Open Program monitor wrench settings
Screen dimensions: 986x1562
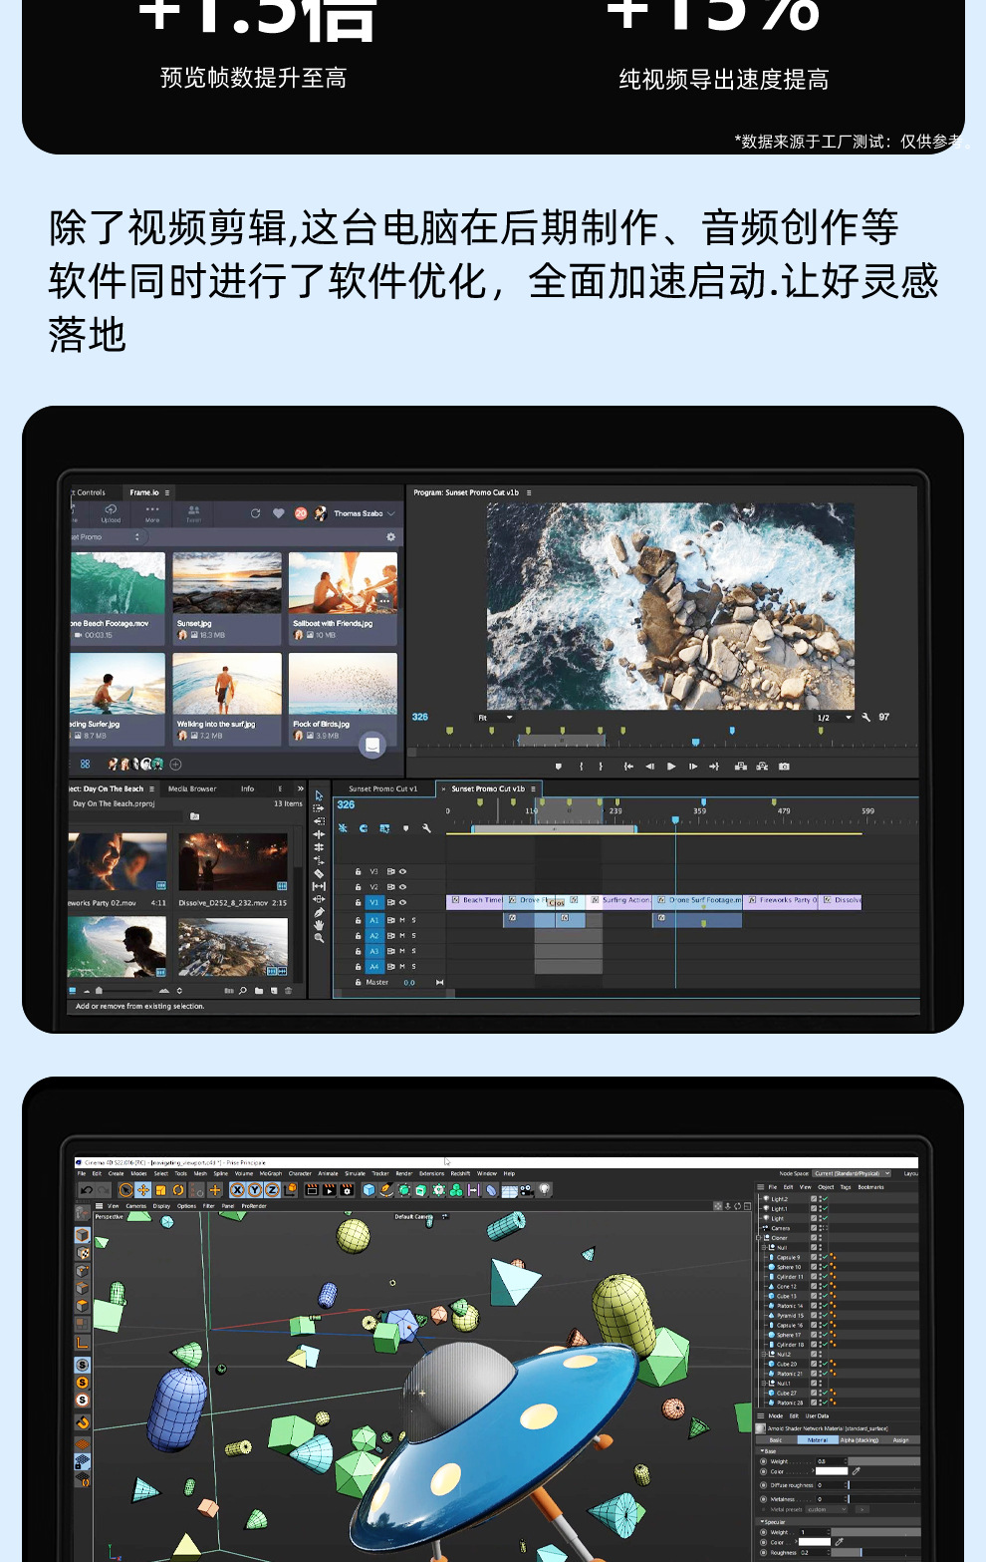(x=866, y=717)
